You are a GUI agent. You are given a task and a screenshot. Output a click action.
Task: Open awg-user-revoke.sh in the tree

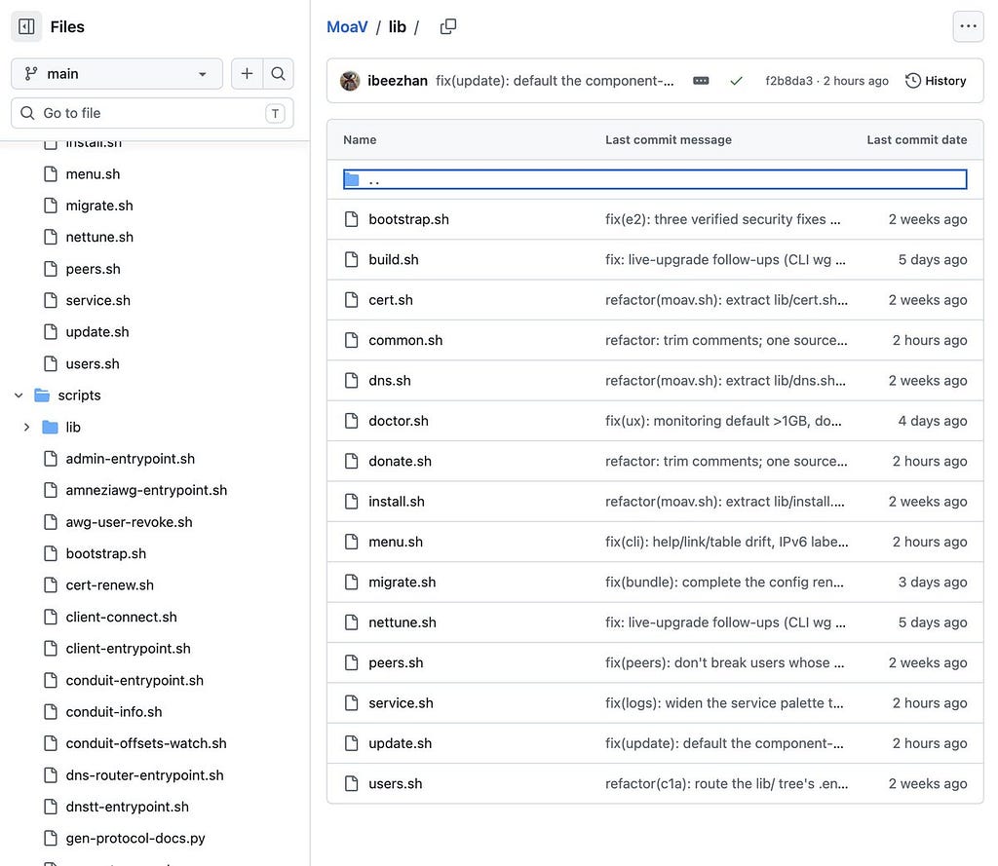click(129, 522)
